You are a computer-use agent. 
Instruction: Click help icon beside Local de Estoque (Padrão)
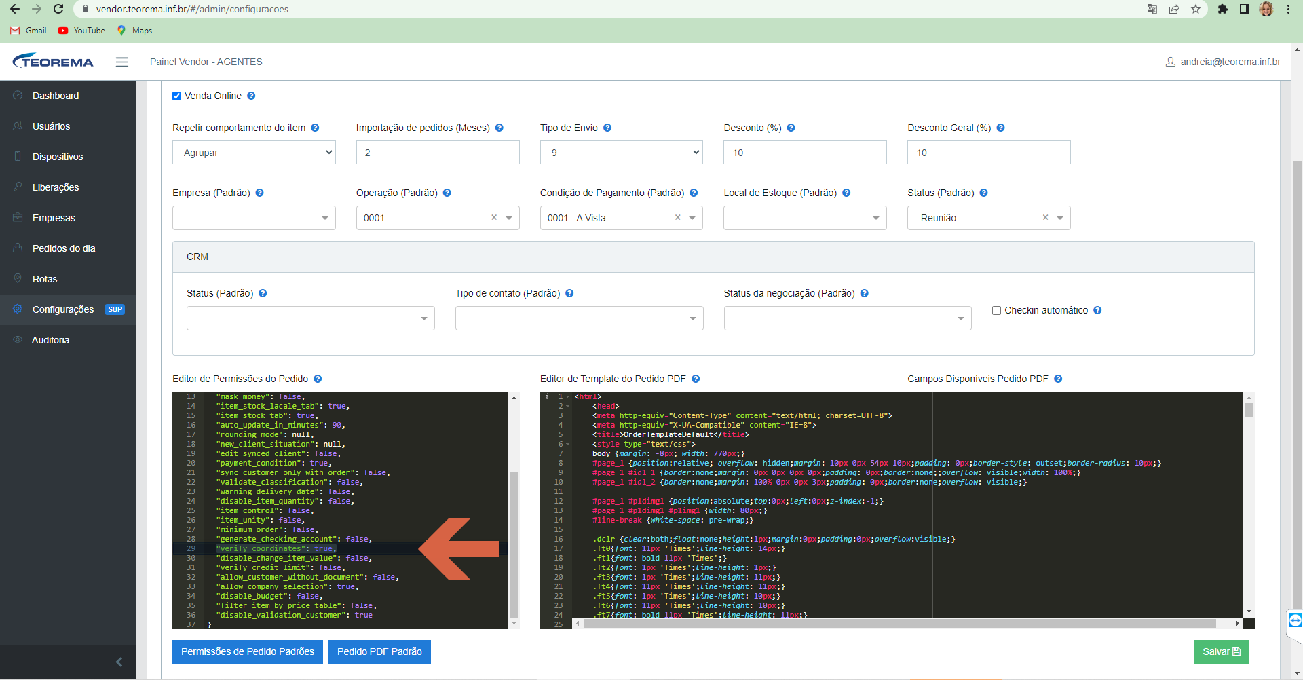(846, 193)
